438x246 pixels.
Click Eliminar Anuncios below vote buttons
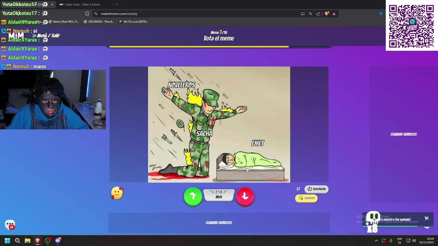(219, 223)
